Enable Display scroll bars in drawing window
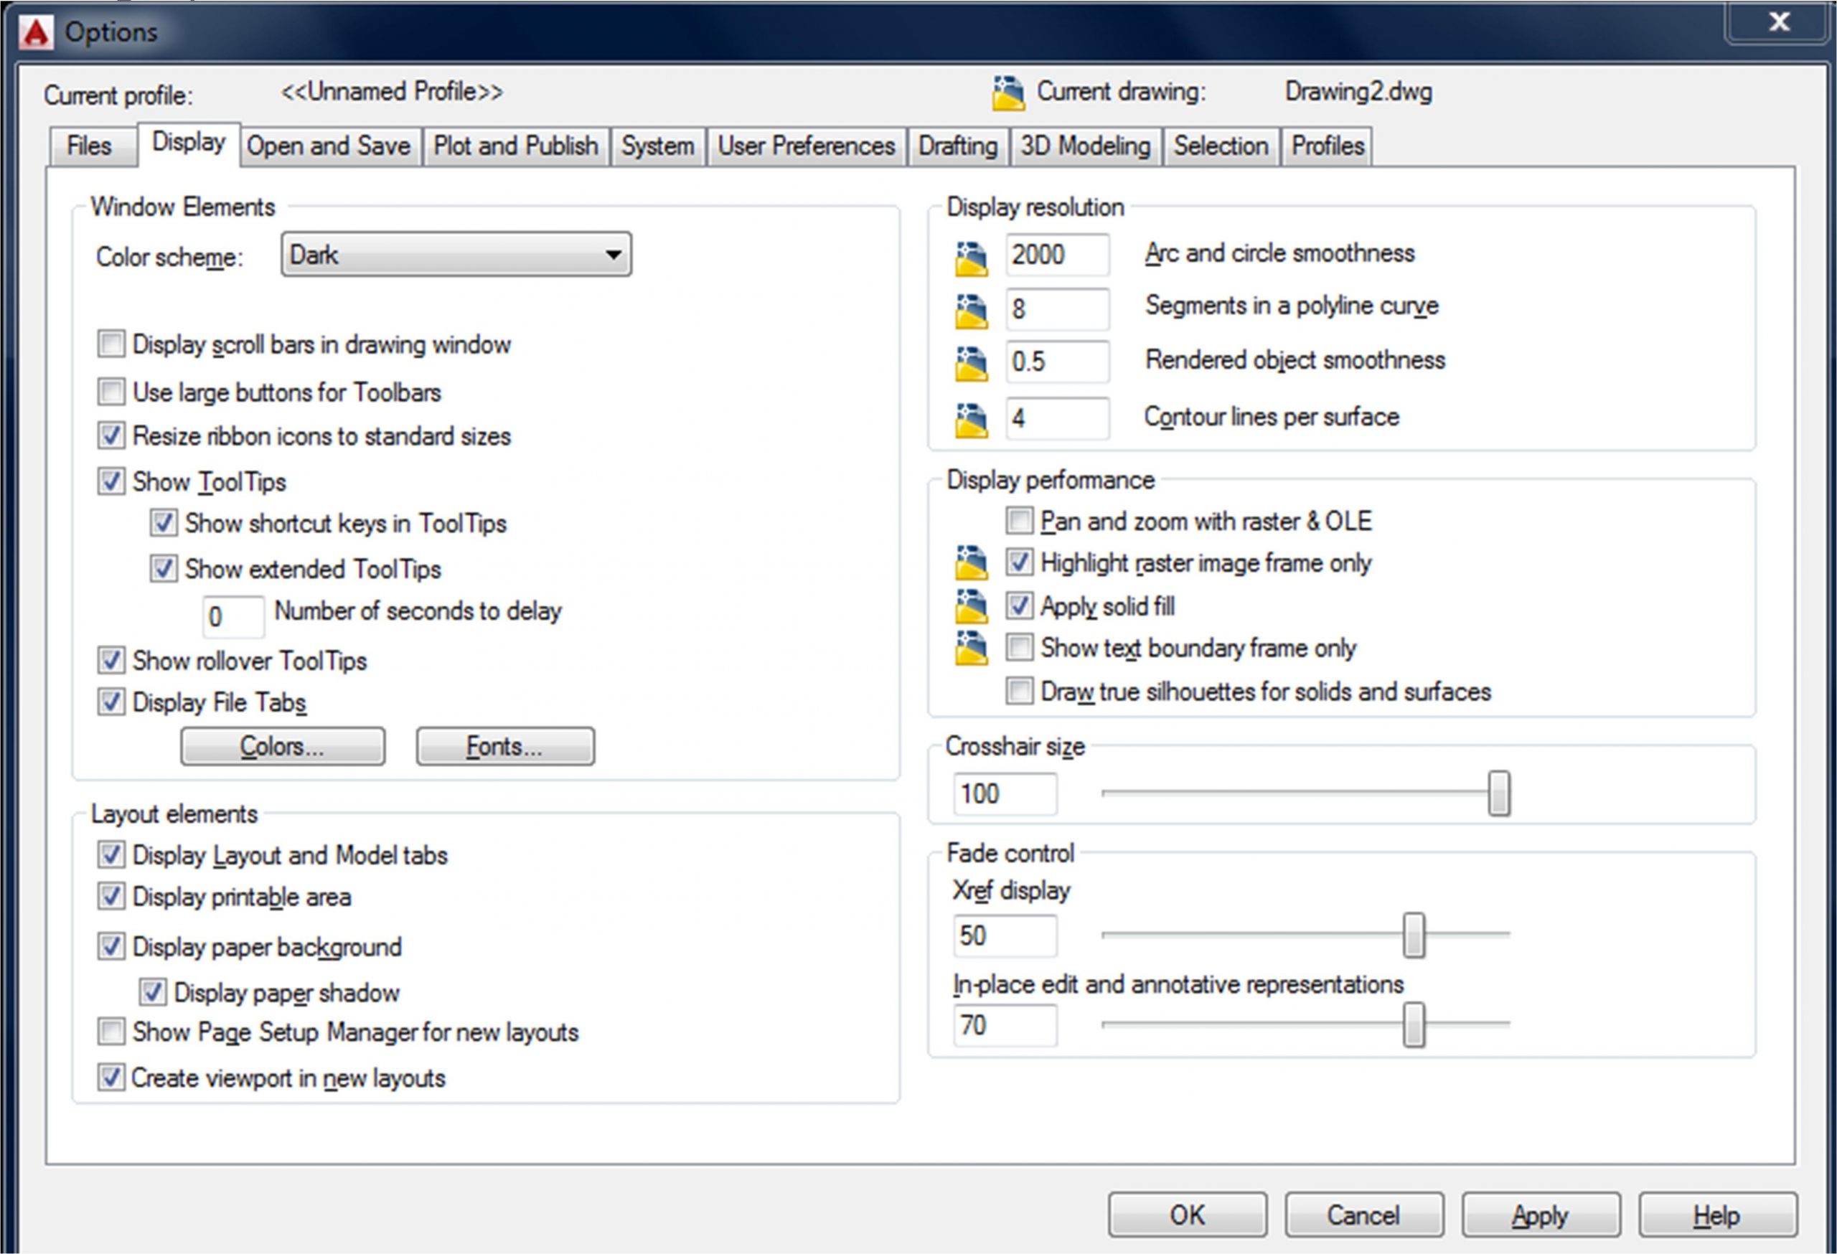The image size is (1837, 1254). click(x=111, y=344)
